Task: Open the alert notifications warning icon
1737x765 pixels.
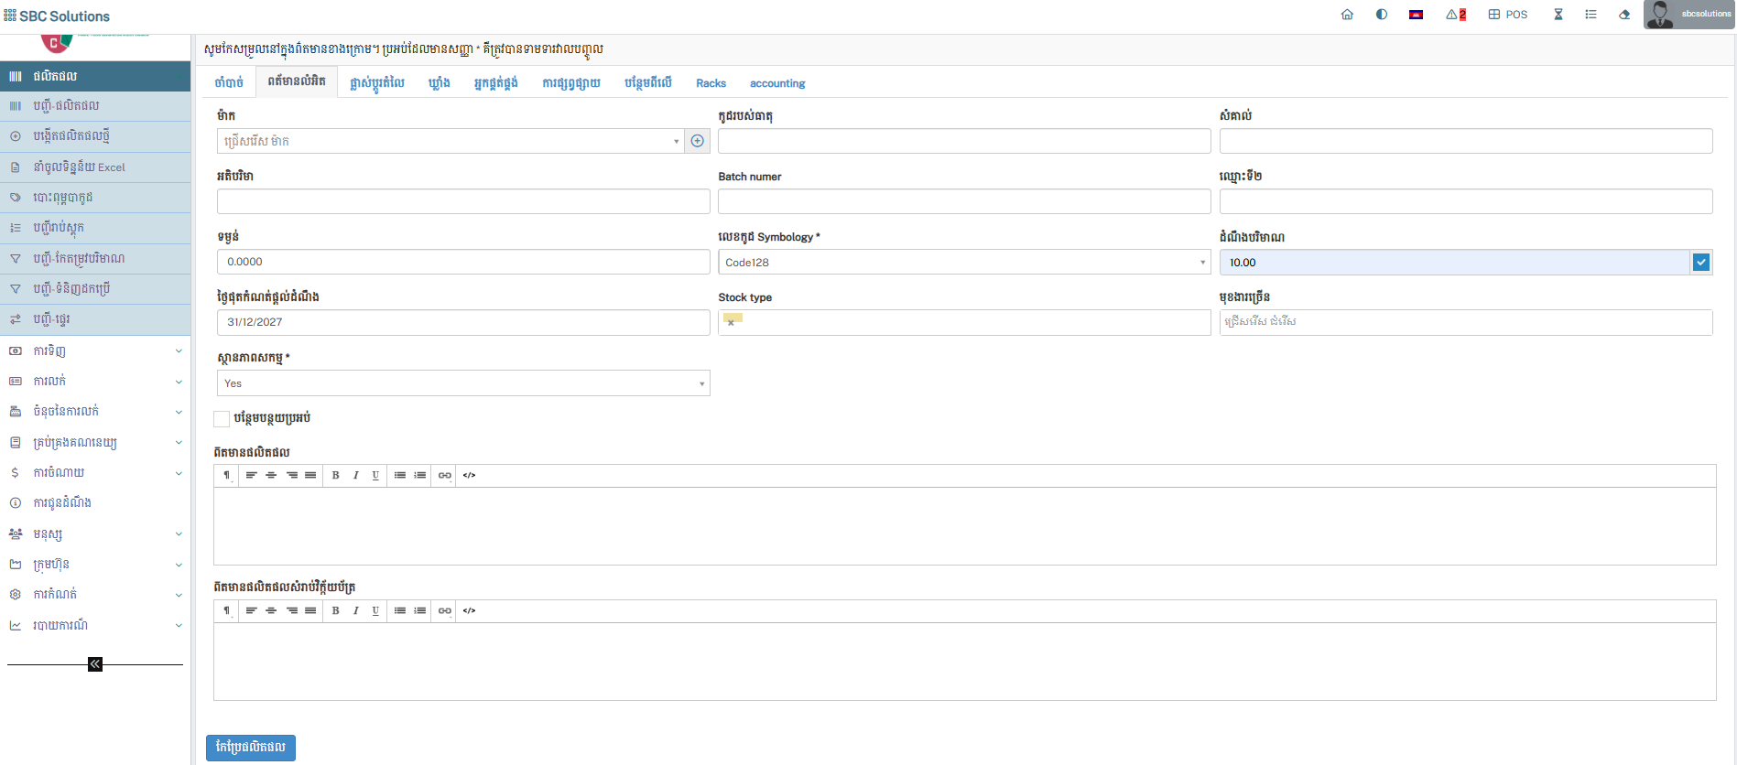Action: [1455, 15]
